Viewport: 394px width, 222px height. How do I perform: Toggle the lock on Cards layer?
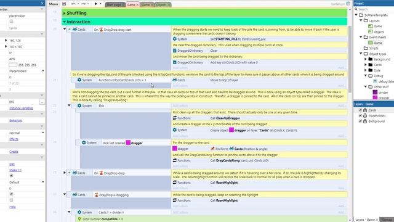tap(365, 110)
